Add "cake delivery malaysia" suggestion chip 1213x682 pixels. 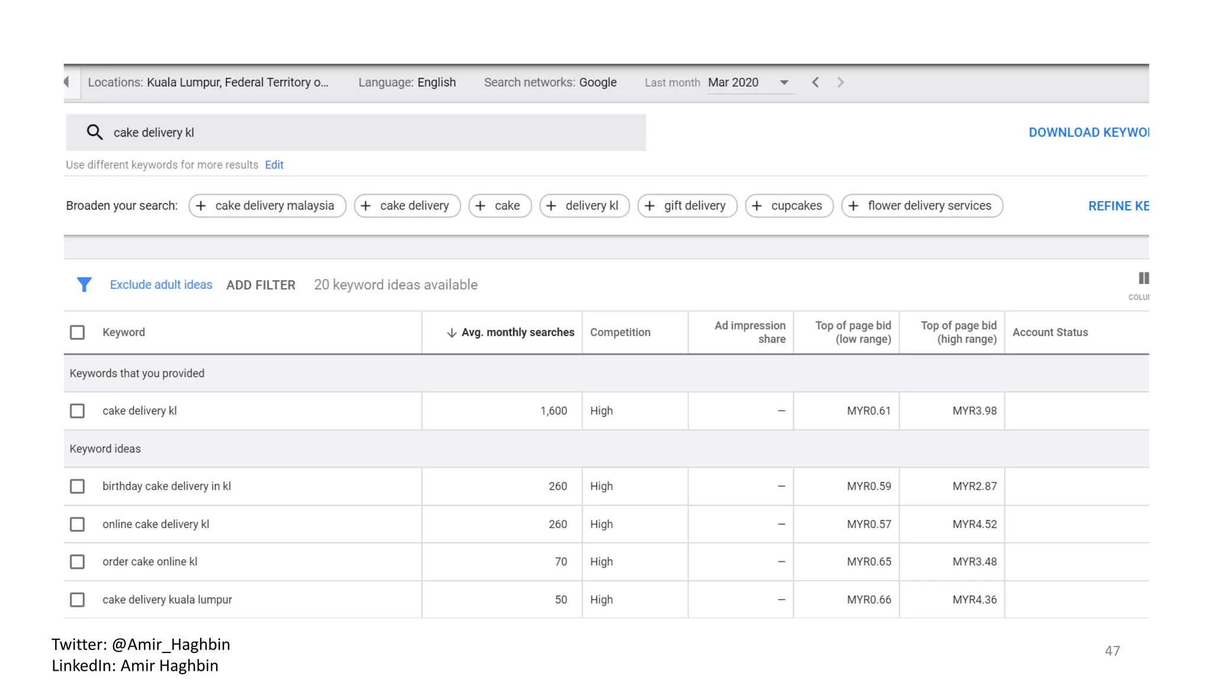(x=267, y=205)
